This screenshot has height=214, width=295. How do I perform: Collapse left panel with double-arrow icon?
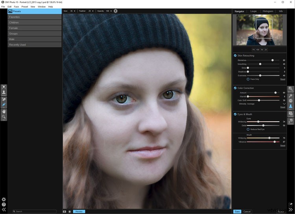4,210
